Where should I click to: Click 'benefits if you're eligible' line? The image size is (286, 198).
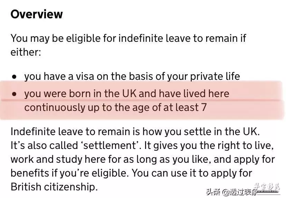[131, 173]
